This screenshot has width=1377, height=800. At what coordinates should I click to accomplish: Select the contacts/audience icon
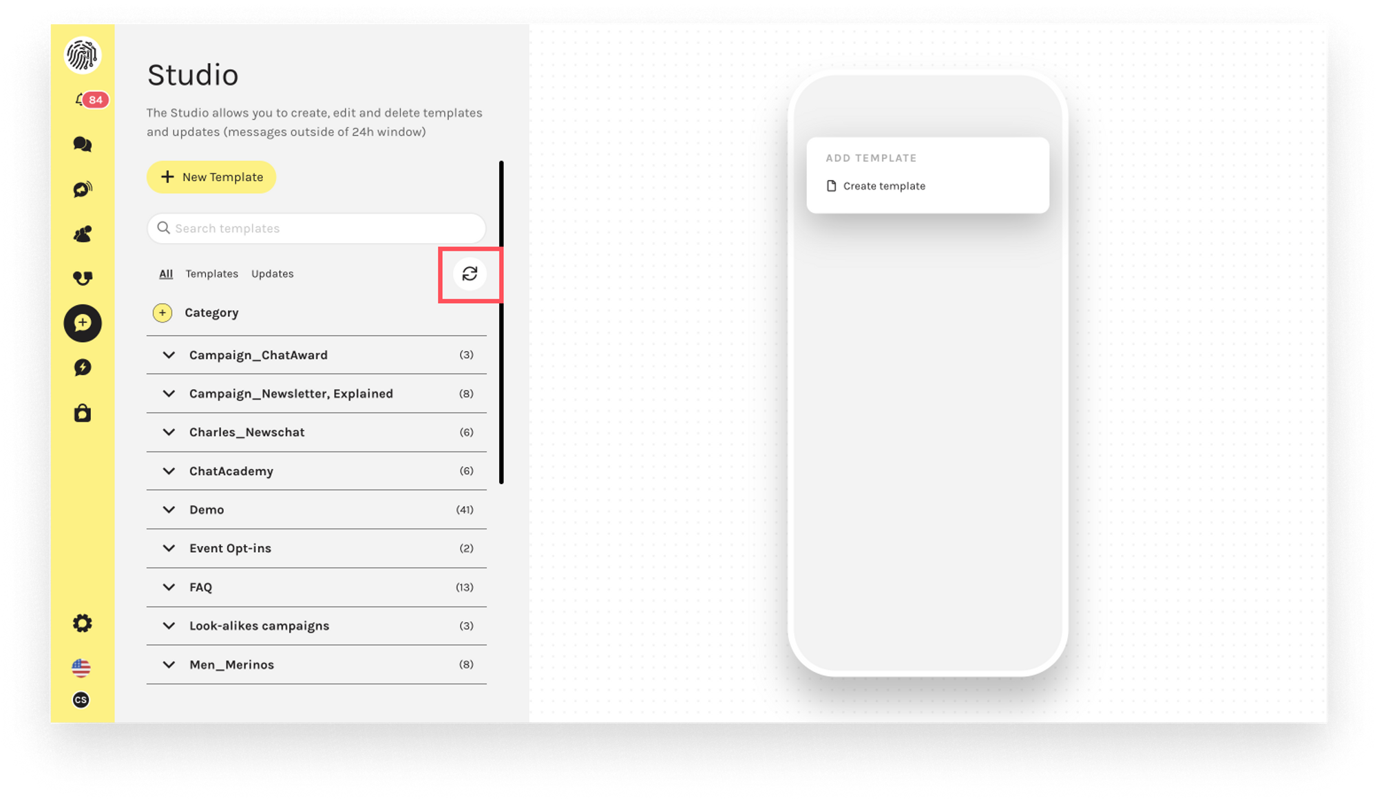(x=82, y=233)
